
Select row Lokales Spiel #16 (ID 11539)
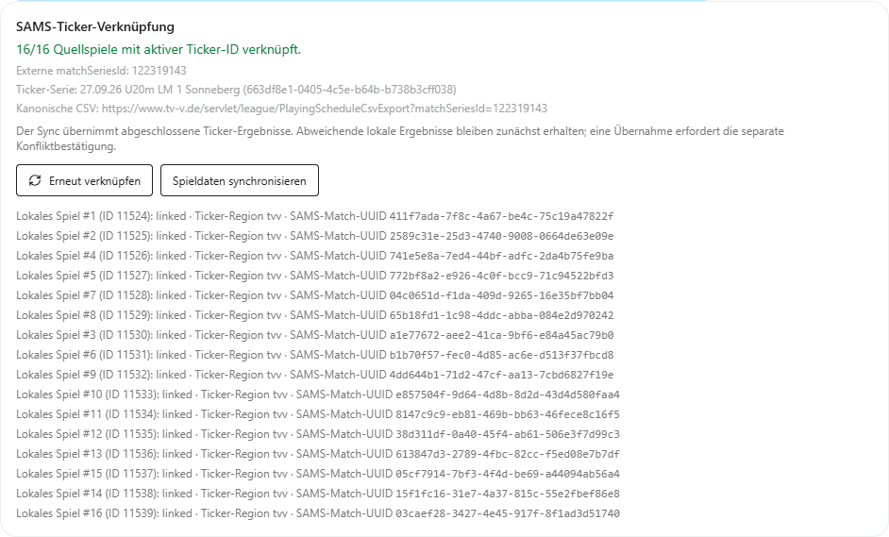point(317,513)
